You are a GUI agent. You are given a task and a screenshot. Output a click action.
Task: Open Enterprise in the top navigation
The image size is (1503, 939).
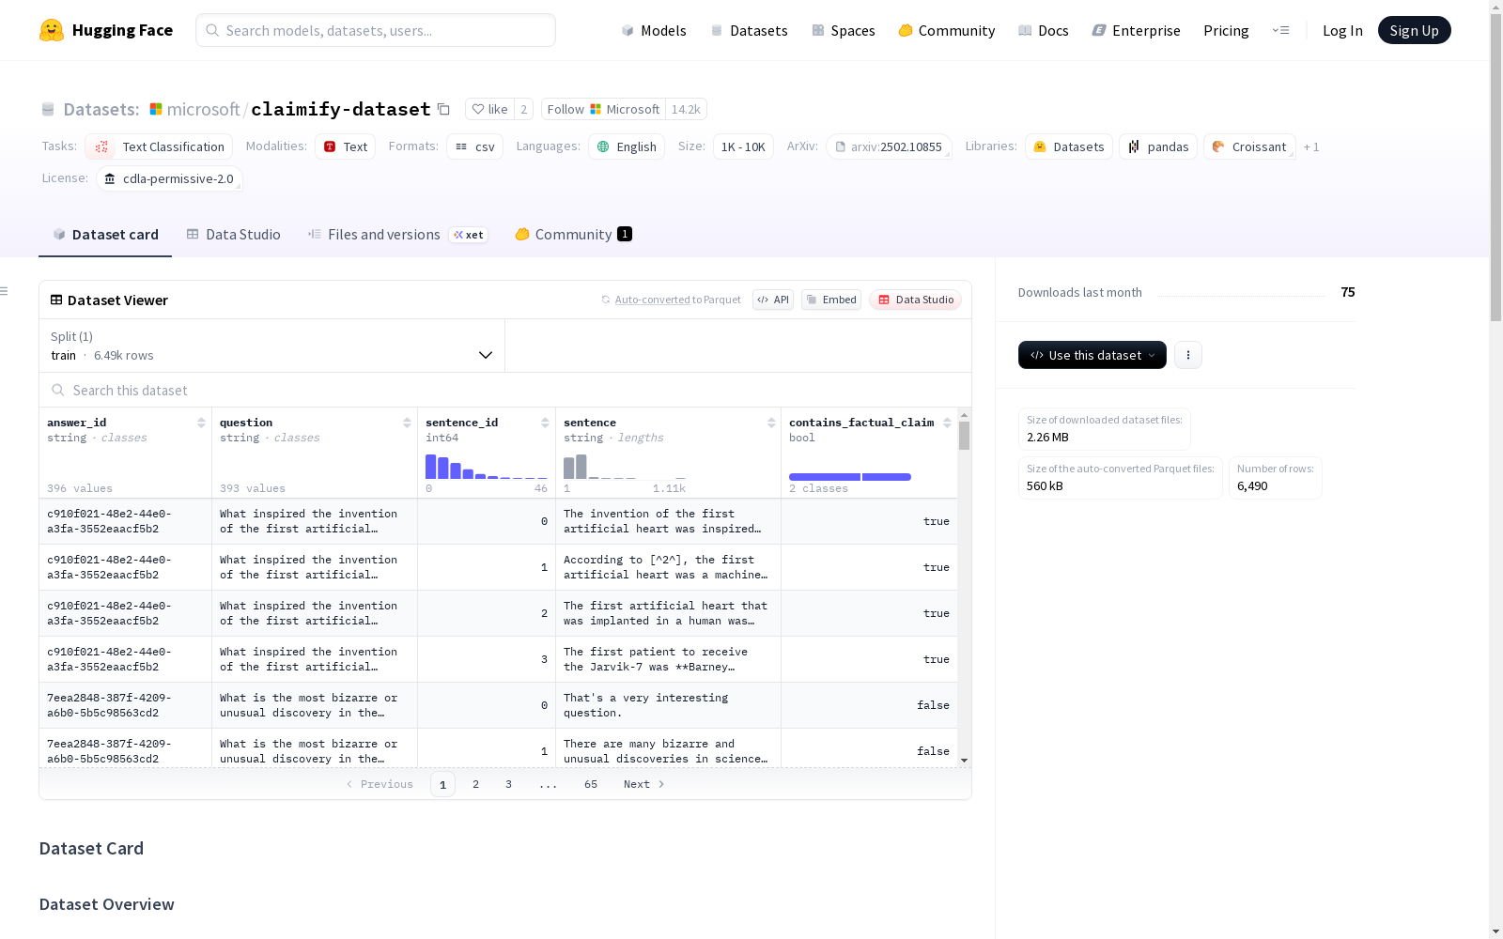pos(1136,30)
